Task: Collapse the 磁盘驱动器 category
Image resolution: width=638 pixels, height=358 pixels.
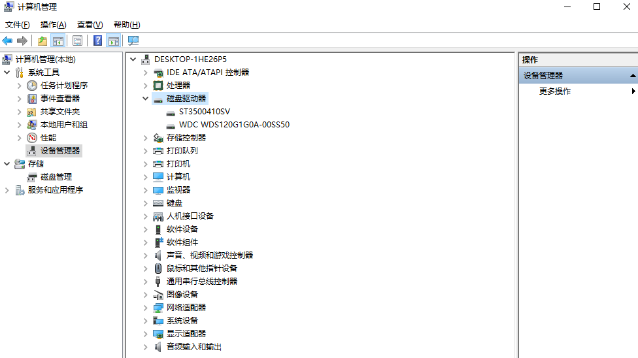Action: pyautogui.click(x=146, y=99)
